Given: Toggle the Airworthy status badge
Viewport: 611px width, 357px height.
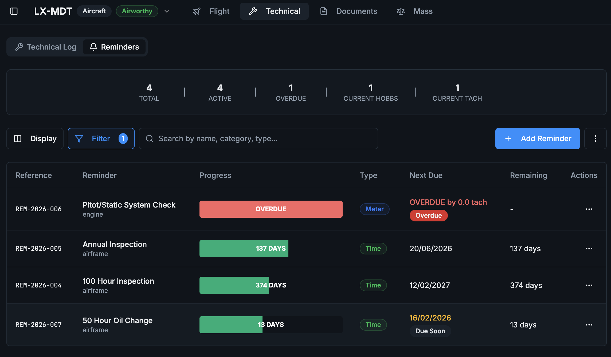Looking at the screenshot, I should click(137, 11).
